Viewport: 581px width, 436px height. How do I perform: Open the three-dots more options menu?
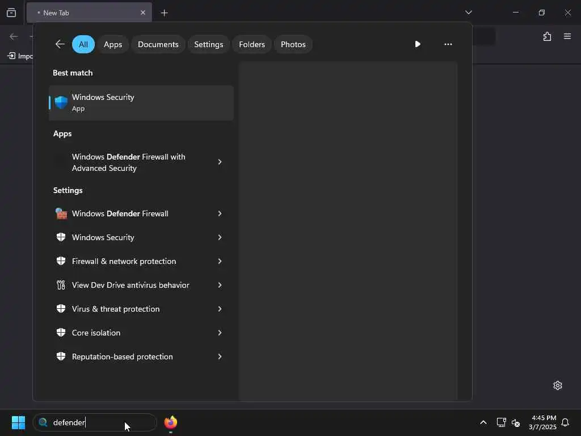pos(448,44)
